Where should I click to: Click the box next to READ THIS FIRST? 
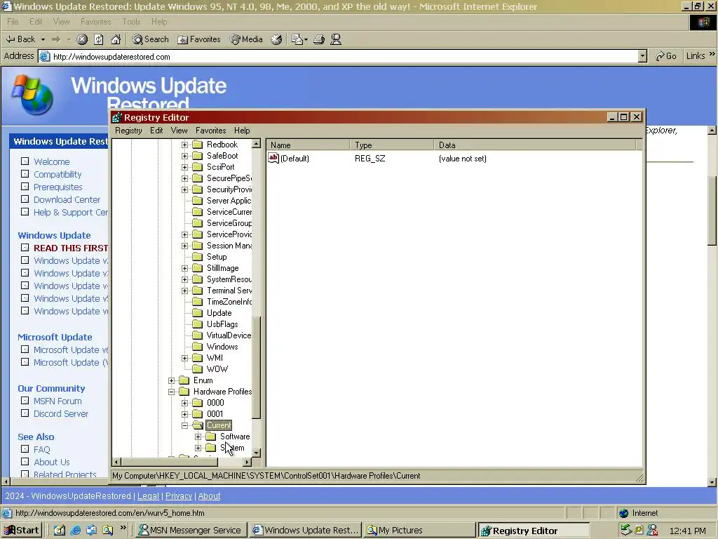coord(25,248)
